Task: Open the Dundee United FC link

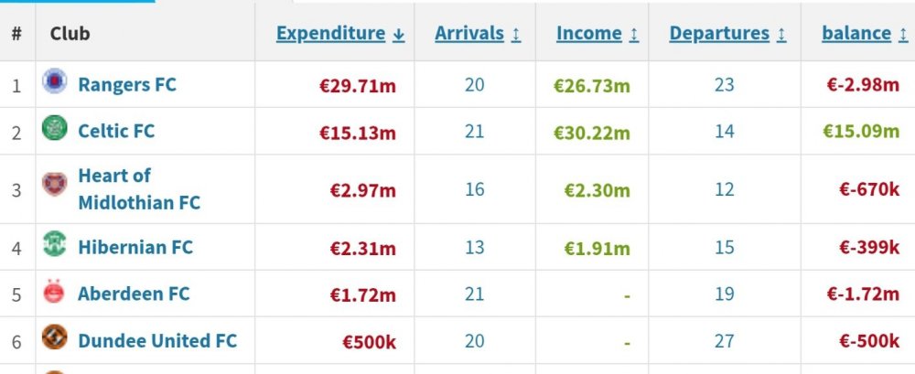Action: 157,340
